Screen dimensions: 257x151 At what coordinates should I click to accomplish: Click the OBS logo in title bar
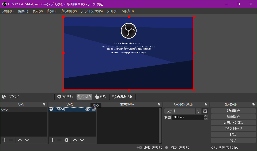[5, 4]
